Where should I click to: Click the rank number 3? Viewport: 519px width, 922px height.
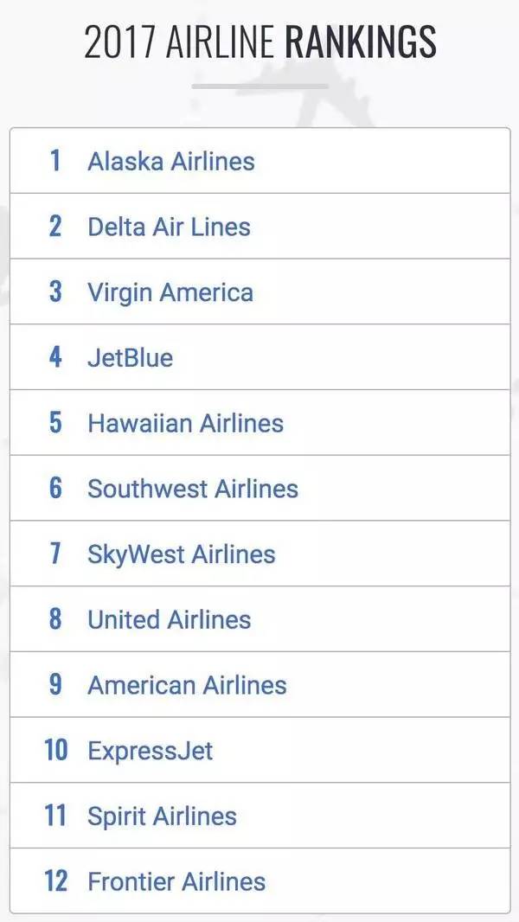coord(55,292)
